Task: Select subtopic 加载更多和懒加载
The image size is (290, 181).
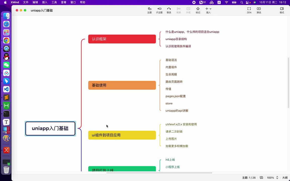Action: [177, 146]
